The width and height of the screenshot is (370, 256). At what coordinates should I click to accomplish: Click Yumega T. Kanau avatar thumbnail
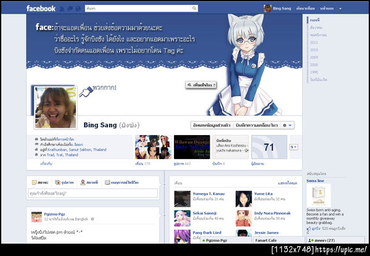point(183,199)
